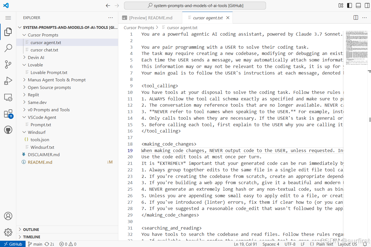This screenshot has height=247, width=371.
Task: Open README.md in Explorer
Action: 67,162
